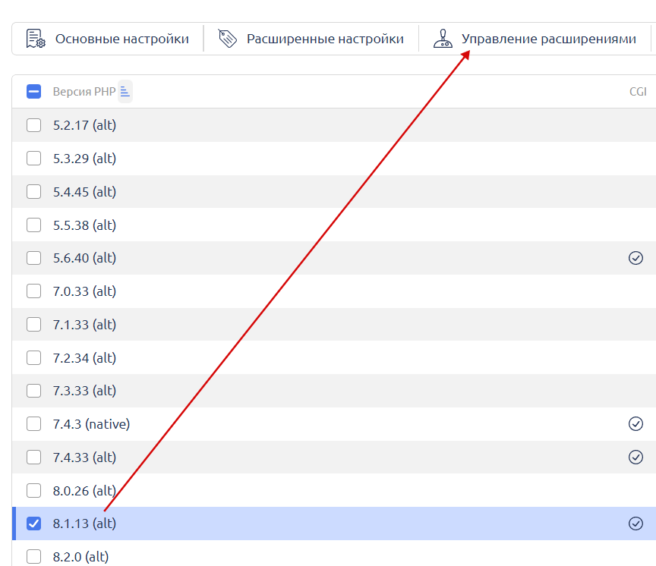656x566 pixels.
Task: Click the Основные настройки settings icon
Action: pos(36,39)
